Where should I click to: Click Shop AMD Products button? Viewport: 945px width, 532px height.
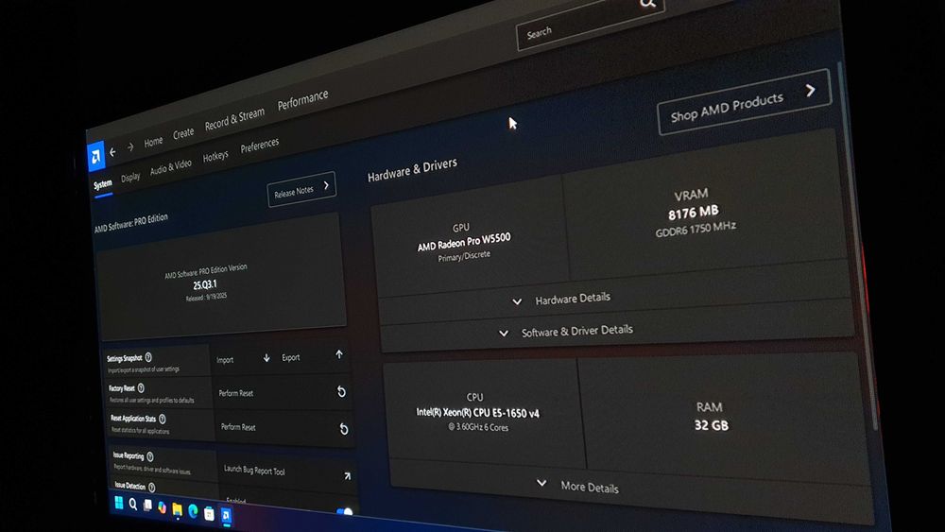tap(745, 102)
